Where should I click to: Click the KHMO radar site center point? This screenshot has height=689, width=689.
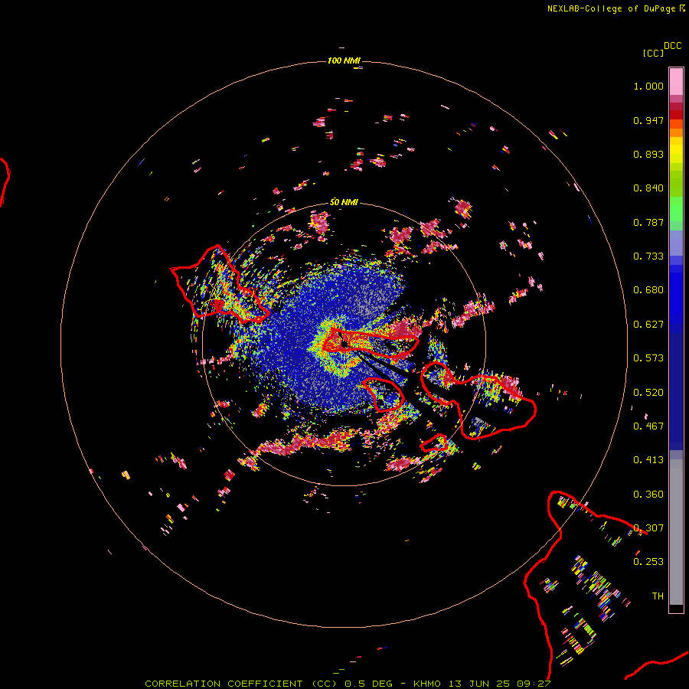(344, 344)
